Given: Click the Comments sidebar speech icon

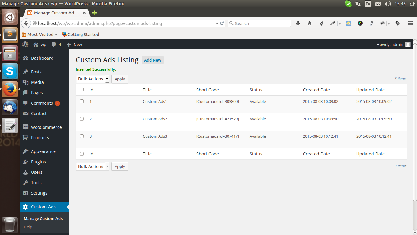Looking at the screenshot, I should (x=25, y=103).
